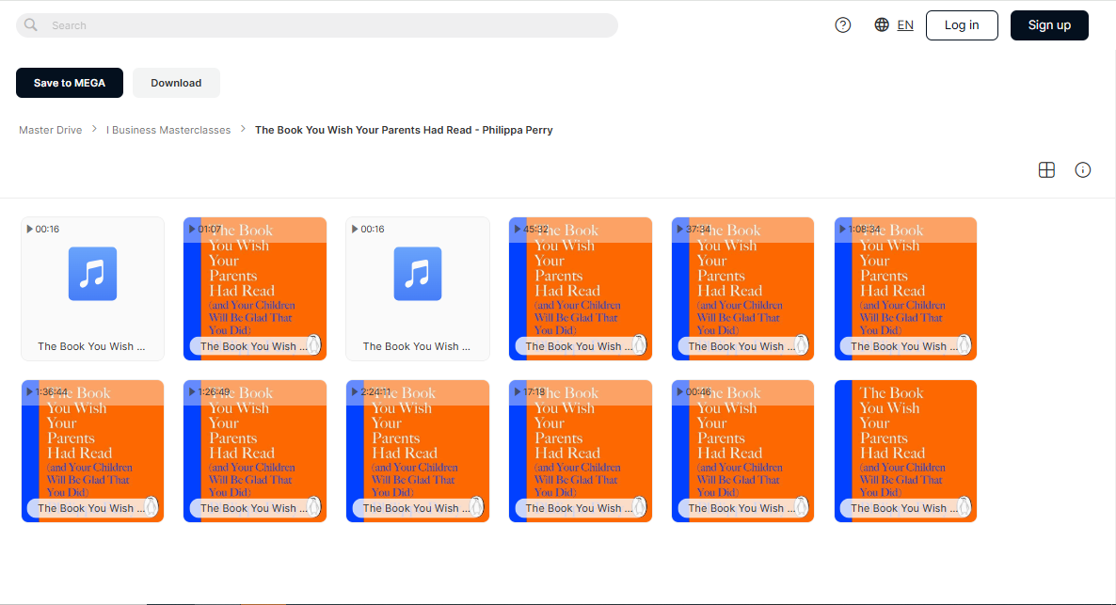Open the 1:26:49 audio file thumbnail
1116x605 pixels.
255,451
